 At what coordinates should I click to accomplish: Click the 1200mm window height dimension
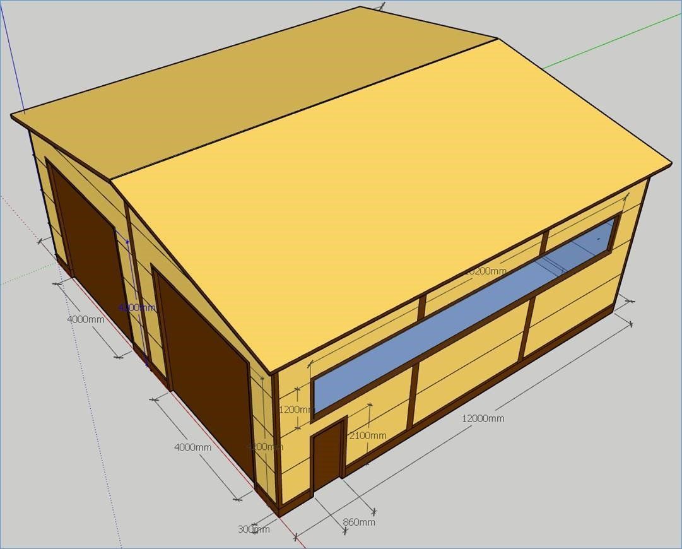point(296,410)
